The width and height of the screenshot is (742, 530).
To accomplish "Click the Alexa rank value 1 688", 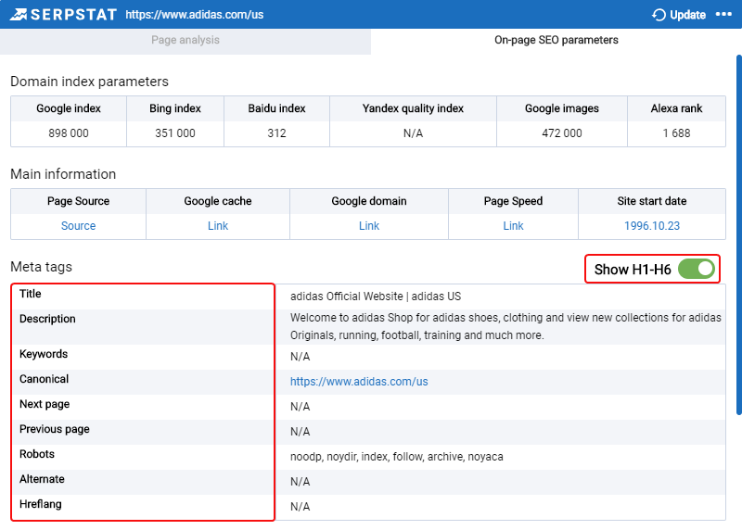I will tap(676, 133).
